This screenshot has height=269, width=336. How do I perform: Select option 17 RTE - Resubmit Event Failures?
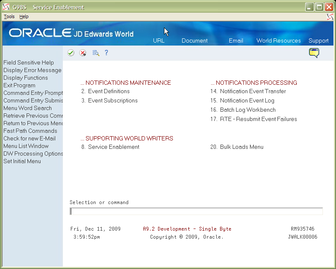[x=253, y=119]
